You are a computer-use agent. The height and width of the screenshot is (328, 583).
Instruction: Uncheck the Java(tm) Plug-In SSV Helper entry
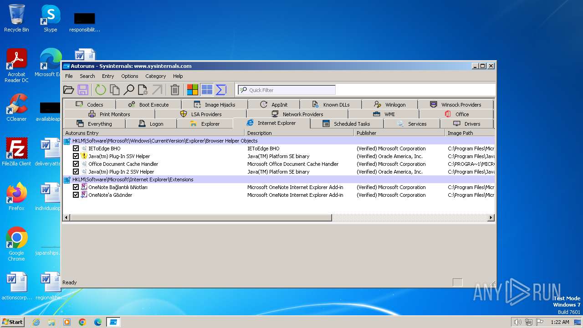click(76, 156)
